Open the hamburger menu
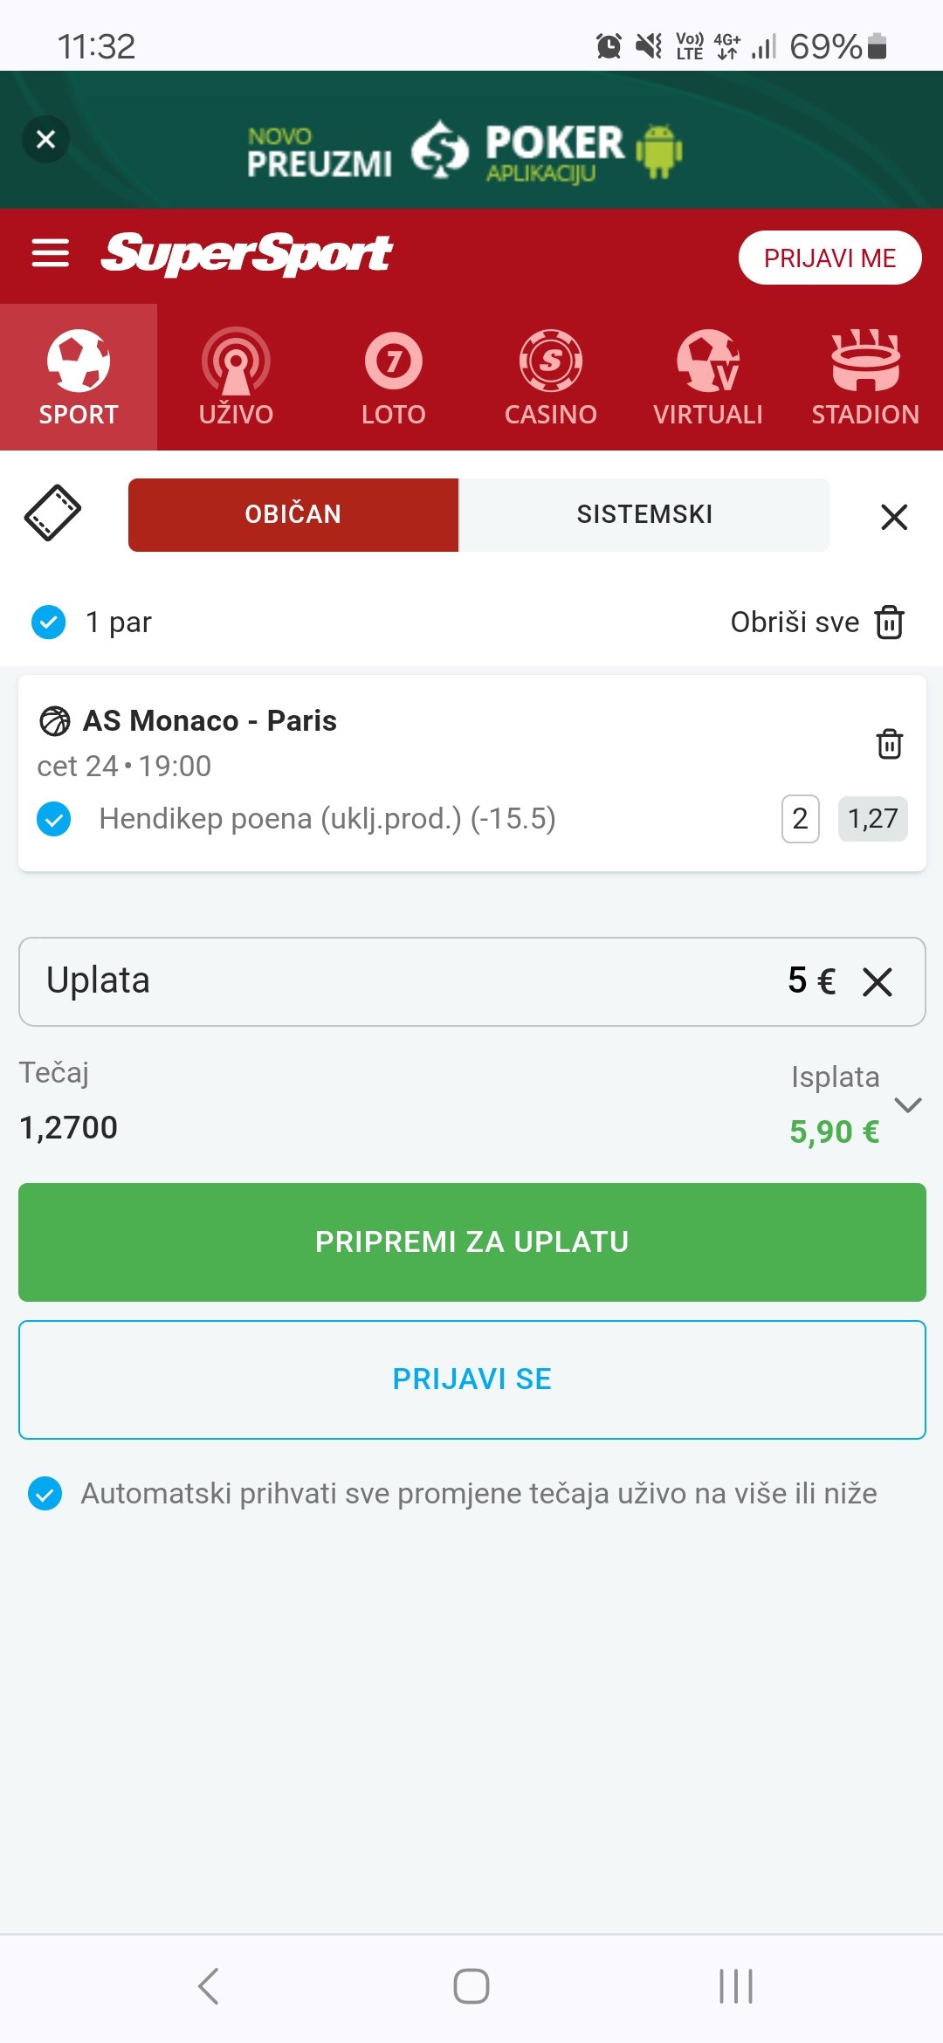 point(50,253)
